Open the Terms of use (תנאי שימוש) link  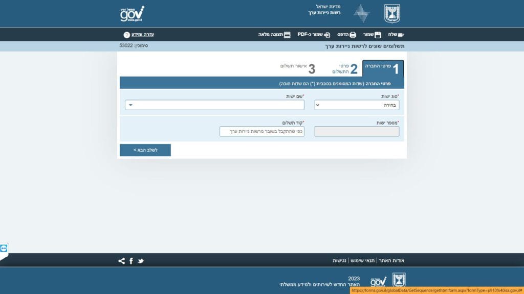[x=362, y=261]
